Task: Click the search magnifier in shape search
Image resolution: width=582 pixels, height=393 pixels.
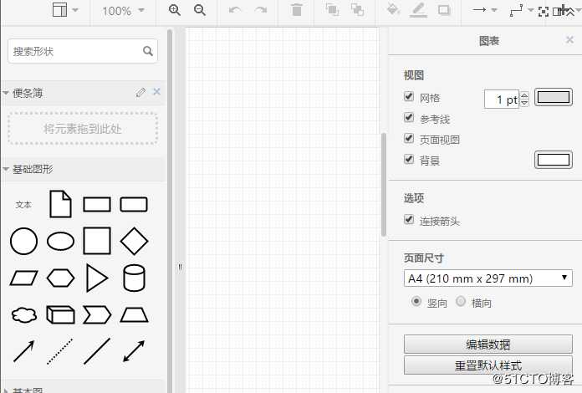Action: [x=148, y=51]
